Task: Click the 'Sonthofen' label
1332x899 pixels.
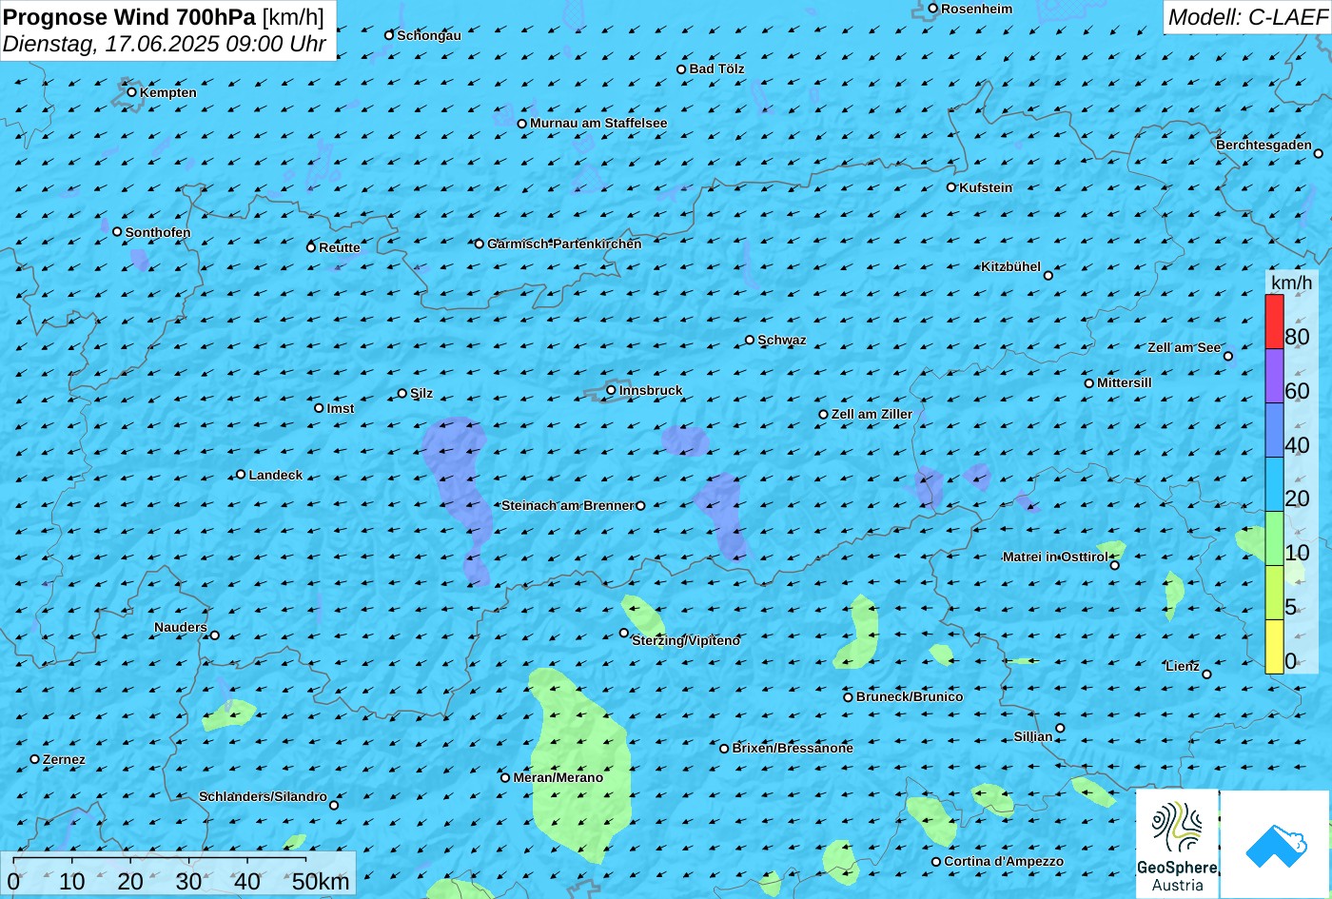Action: click(158, 232)
